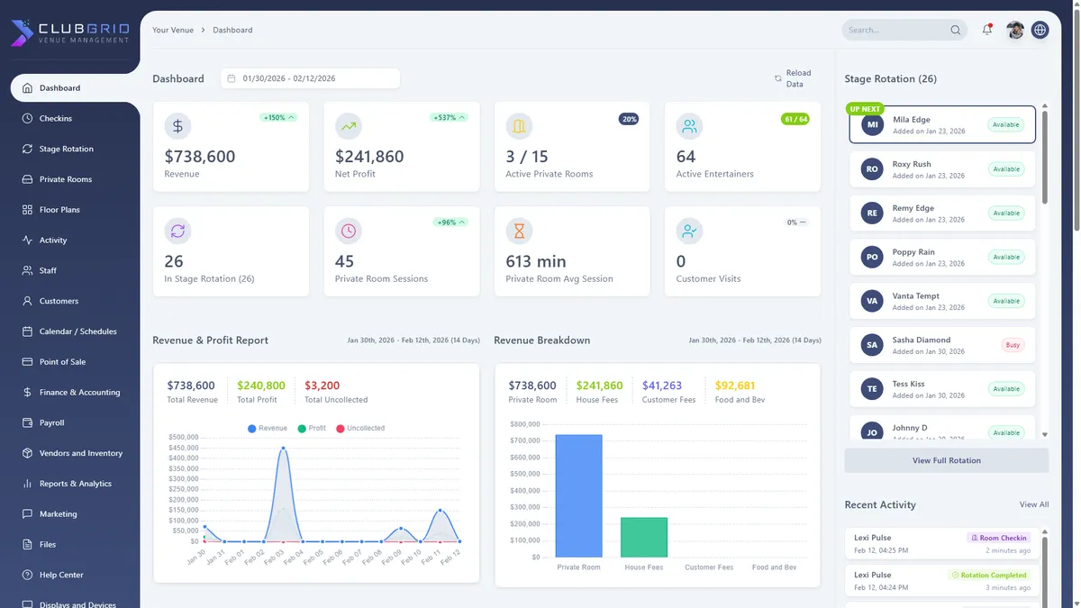
Task: Click the Dashboard home icon in sidebar
Action: [x=27, y=88]
